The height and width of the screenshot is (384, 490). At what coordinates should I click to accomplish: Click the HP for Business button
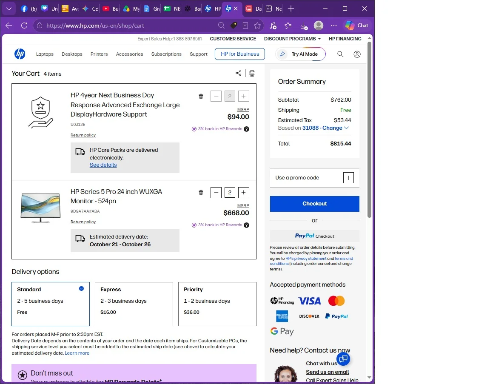(x=240, y=54)
